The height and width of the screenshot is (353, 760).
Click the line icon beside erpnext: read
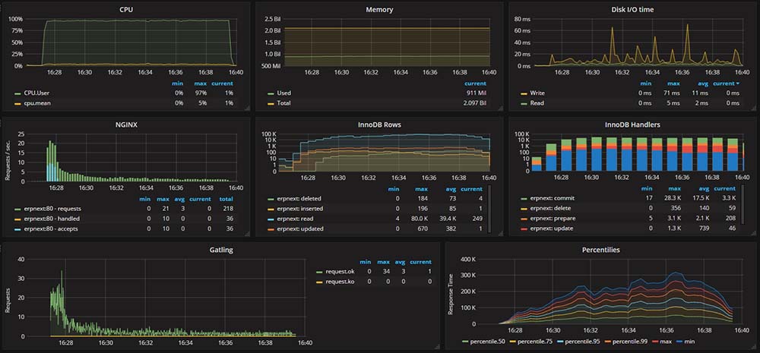271,219
